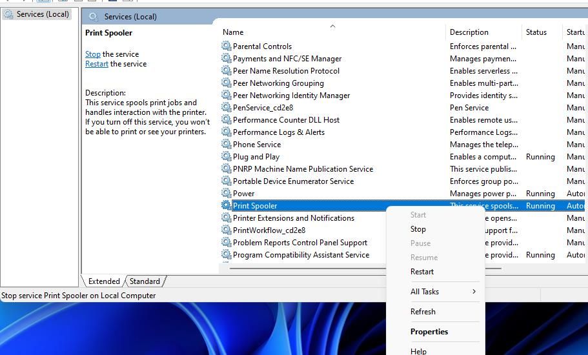The width and height of the screenshot is (588, 355).
Task: Select the Program Compatibility Assistant Service name
Action: tap(301, 255)
